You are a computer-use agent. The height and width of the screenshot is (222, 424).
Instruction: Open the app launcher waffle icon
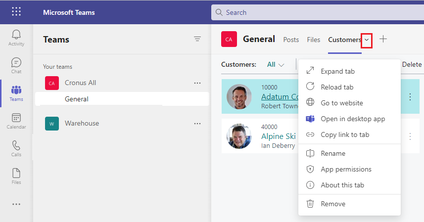[16, 11]
